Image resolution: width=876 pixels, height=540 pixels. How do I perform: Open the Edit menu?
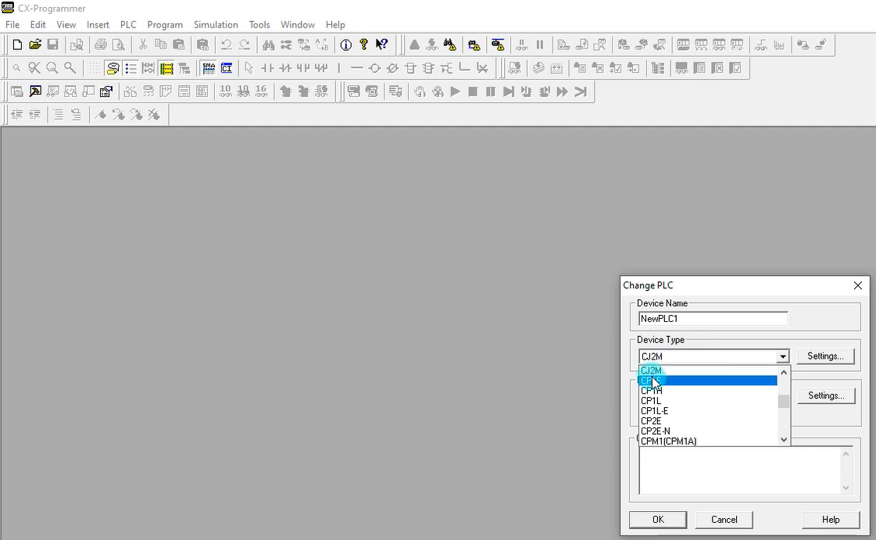pyautogui.click(x=38, y=24)
